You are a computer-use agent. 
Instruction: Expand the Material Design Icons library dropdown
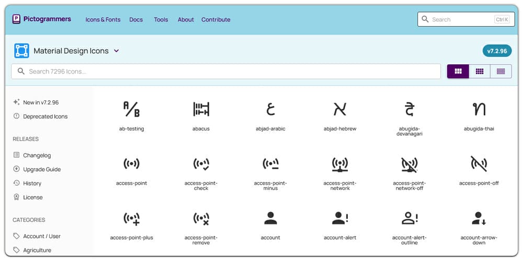click(x=117, y=51)
